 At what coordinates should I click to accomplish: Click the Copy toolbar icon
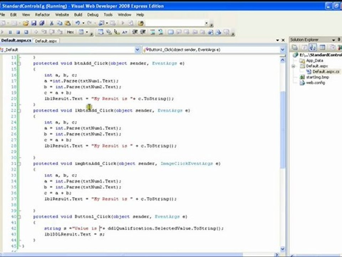(59, 23)
